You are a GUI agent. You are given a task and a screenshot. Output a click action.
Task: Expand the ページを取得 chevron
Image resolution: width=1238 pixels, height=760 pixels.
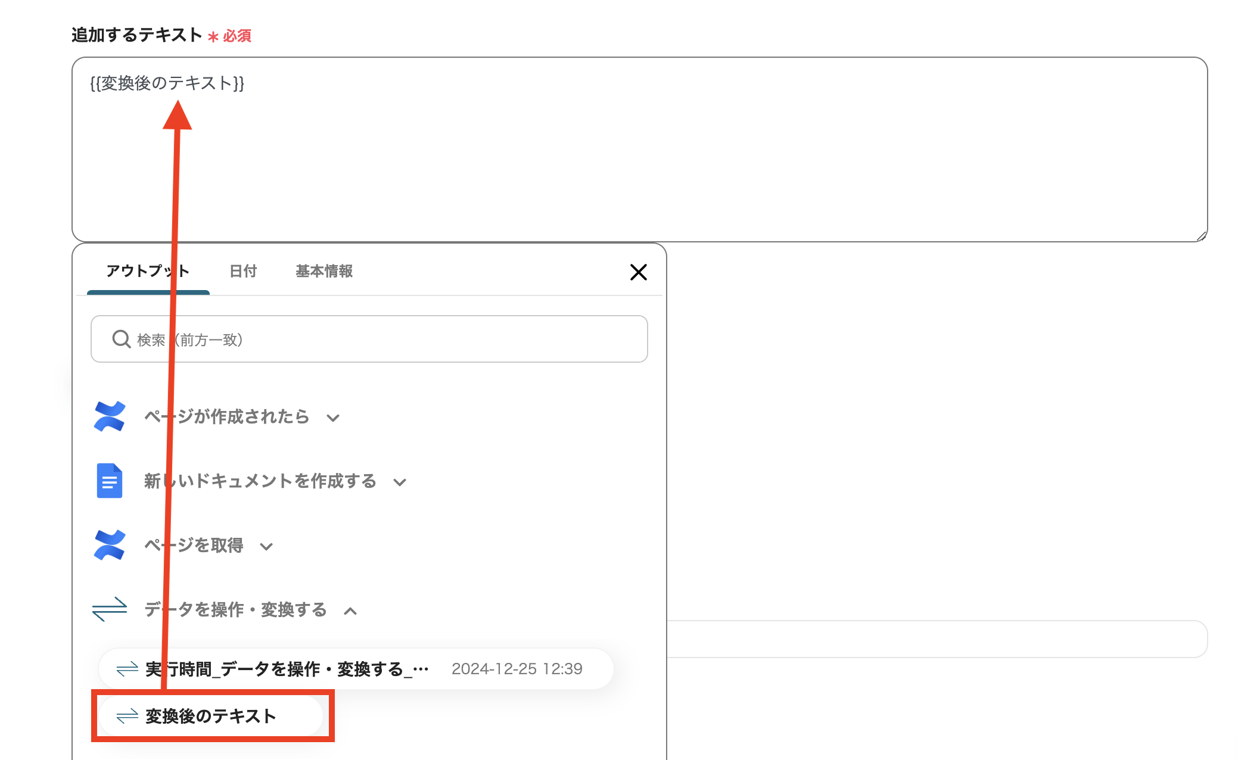coord(266,547)
